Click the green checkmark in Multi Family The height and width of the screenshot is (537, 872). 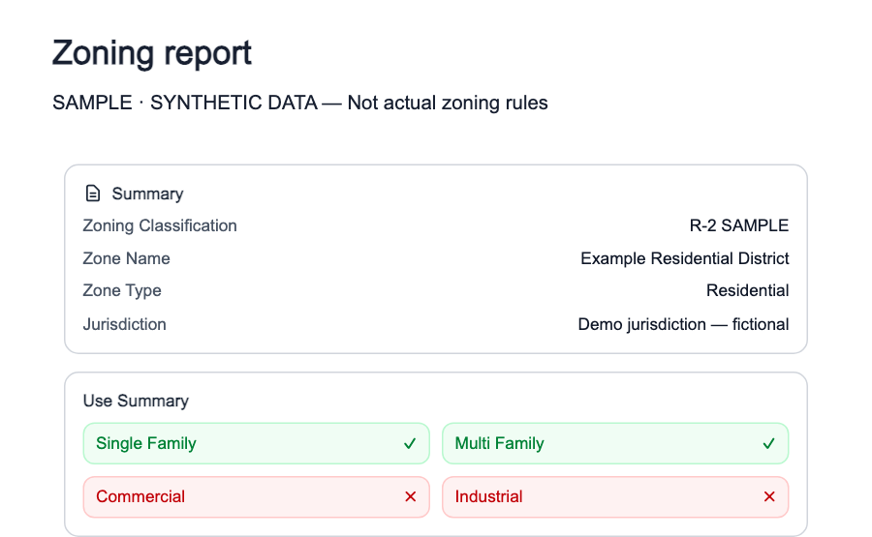coord(768,443)
